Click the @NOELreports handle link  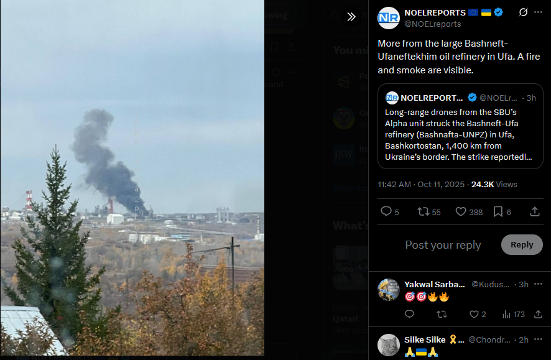coord(433,24)
